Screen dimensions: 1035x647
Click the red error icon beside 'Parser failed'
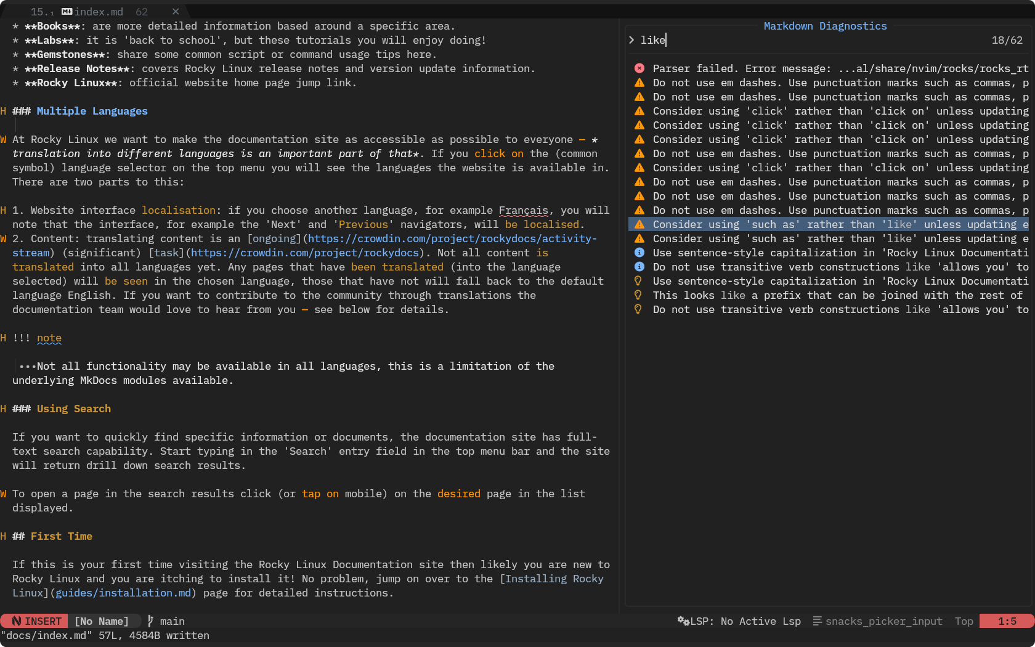[x=639, y=68]
